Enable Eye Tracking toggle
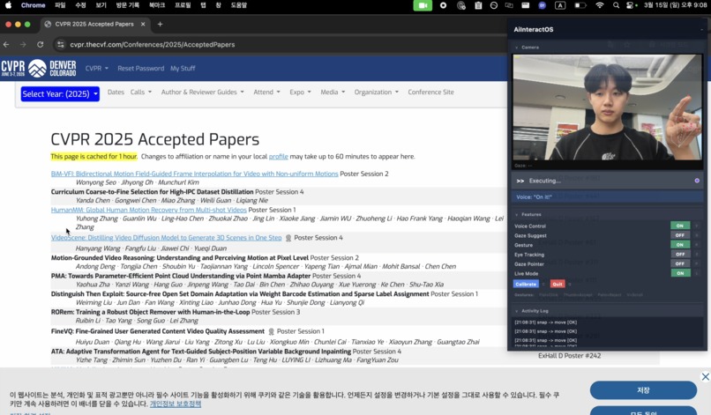 (680, 254)
